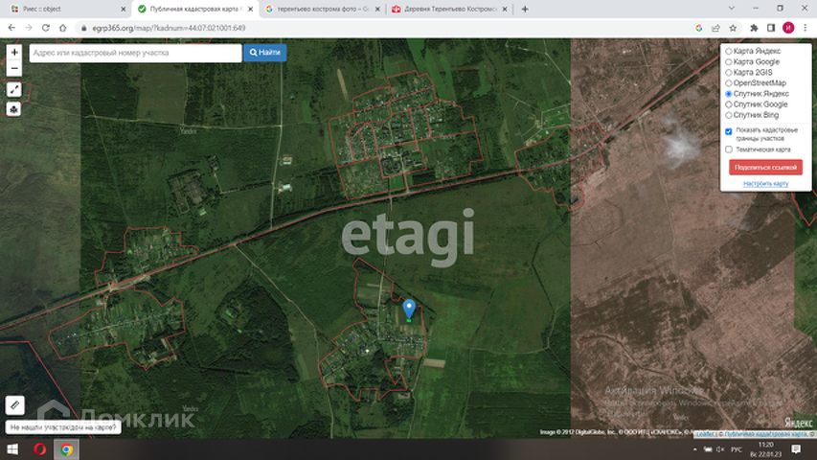This screenshot has width=817, height=460.
Task: Bookmark this page with star
Action: pyautogui.click(x=733, y=28)
